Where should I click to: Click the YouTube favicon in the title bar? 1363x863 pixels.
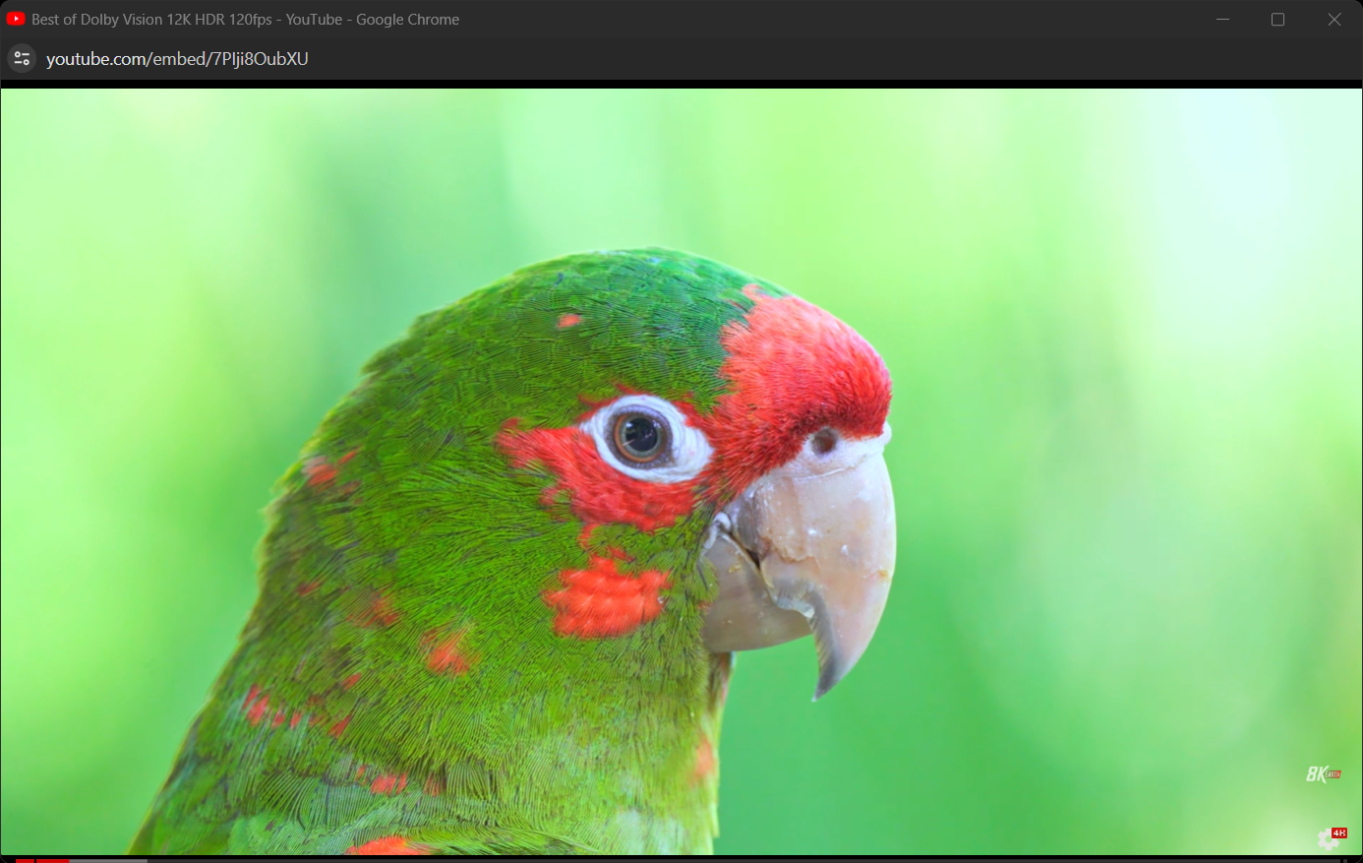[x=16, y=20]
